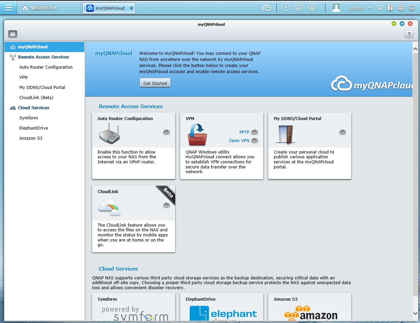Screen dimensions: 420x323
Task: Open desktop preferences monitor icon
Action: click(412, 8)
